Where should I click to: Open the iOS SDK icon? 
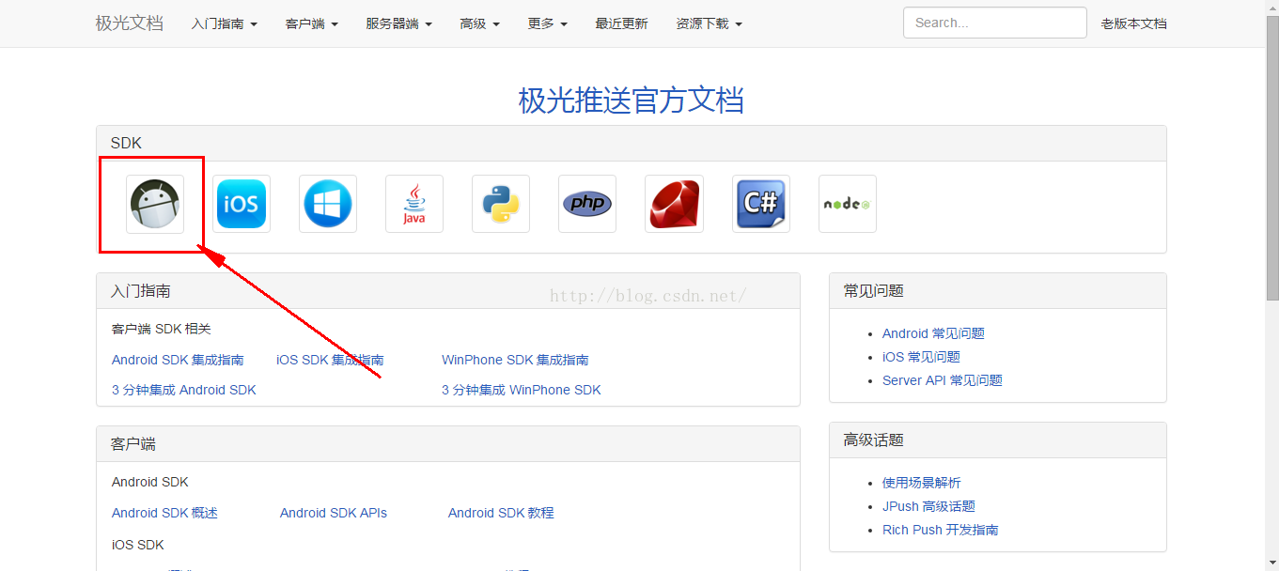[x=242, y=204]
